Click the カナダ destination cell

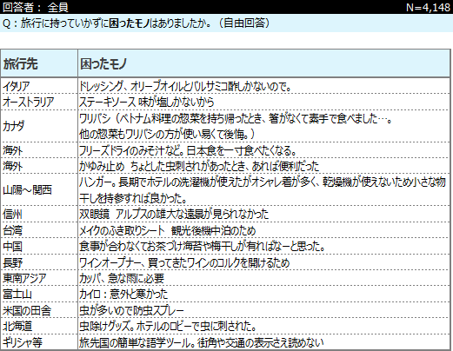(x=39, y=126)
